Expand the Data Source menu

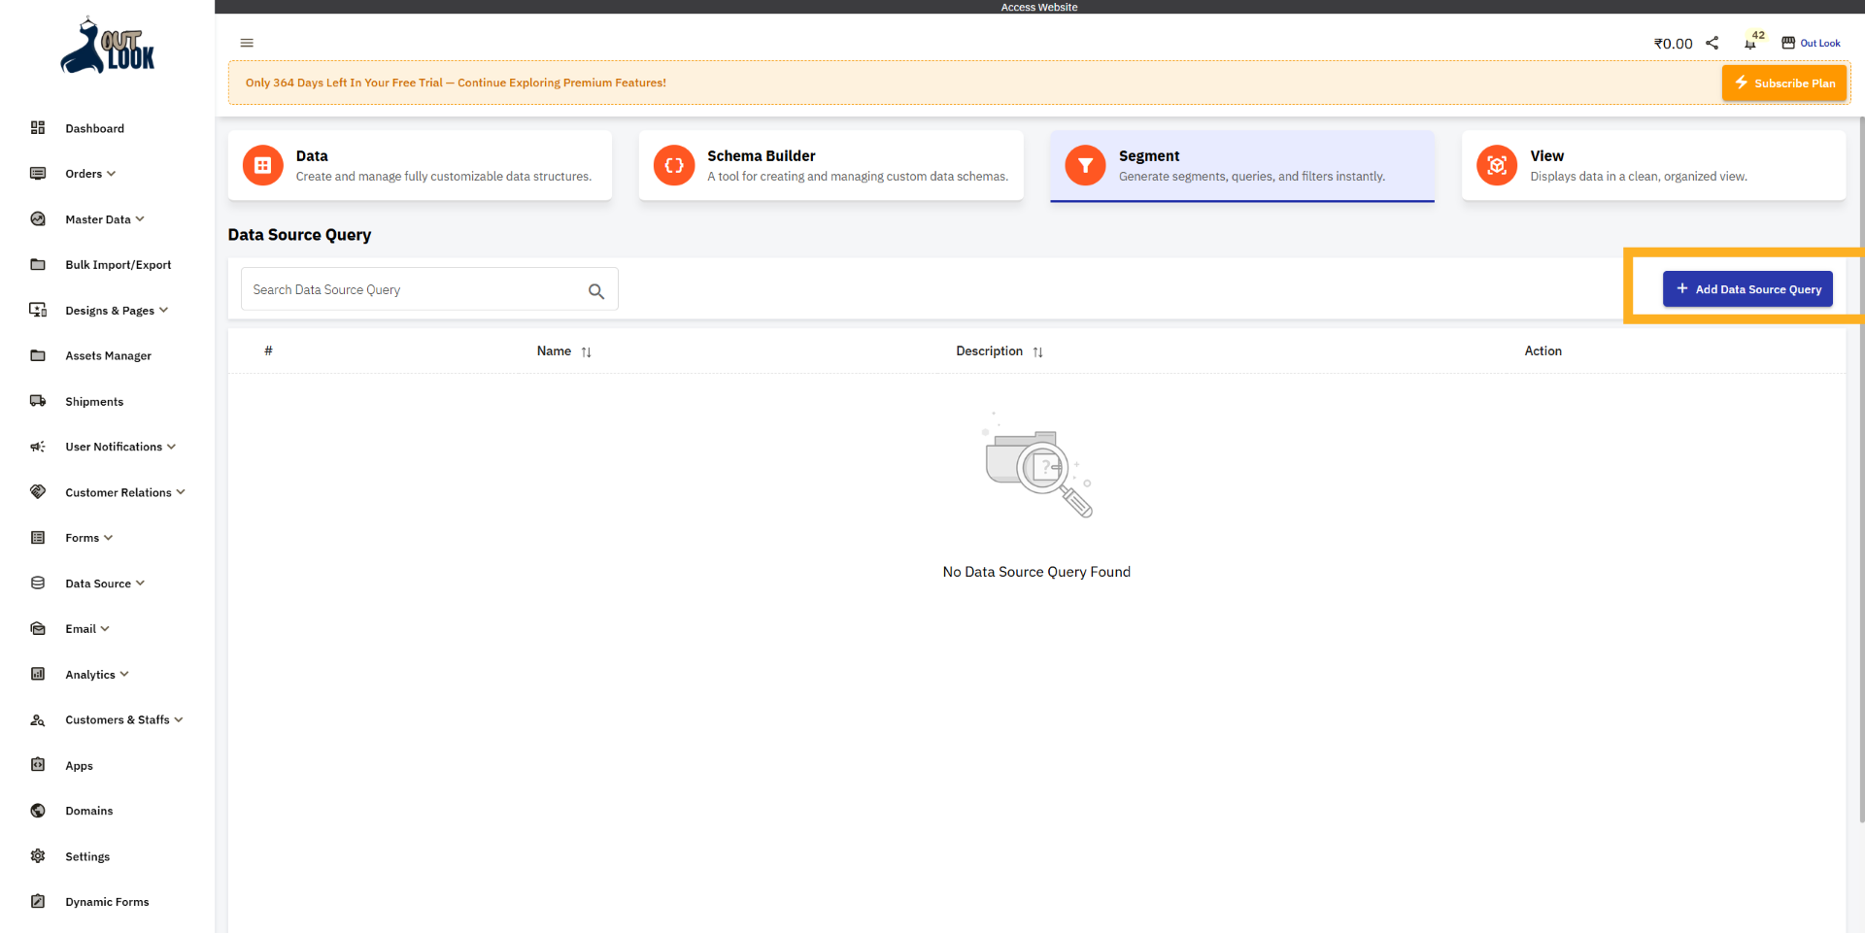pyautogui.click(x=98, y=583)
